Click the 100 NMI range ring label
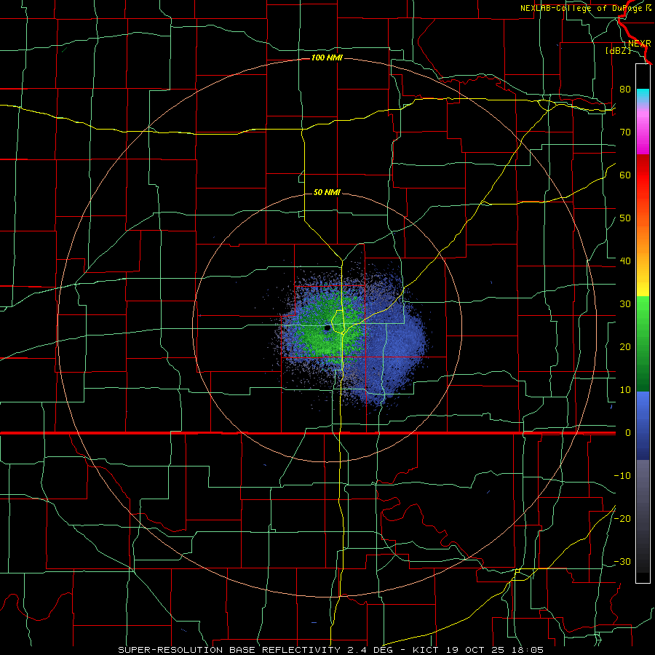655x655 pixels. point(327,57)
